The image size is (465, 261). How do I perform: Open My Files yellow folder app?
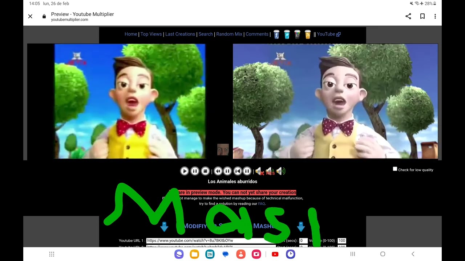[194, 254]
